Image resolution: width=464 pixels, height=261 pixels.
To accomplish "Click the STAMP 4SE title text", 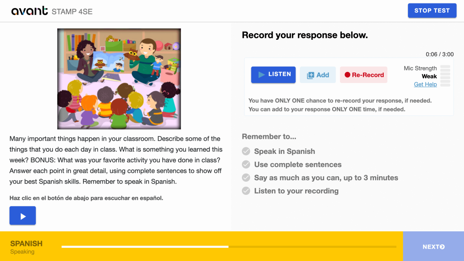I will [x=72, y=12].
